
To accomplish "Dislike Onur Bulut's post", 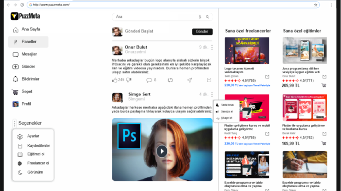I will click(129, 80).
